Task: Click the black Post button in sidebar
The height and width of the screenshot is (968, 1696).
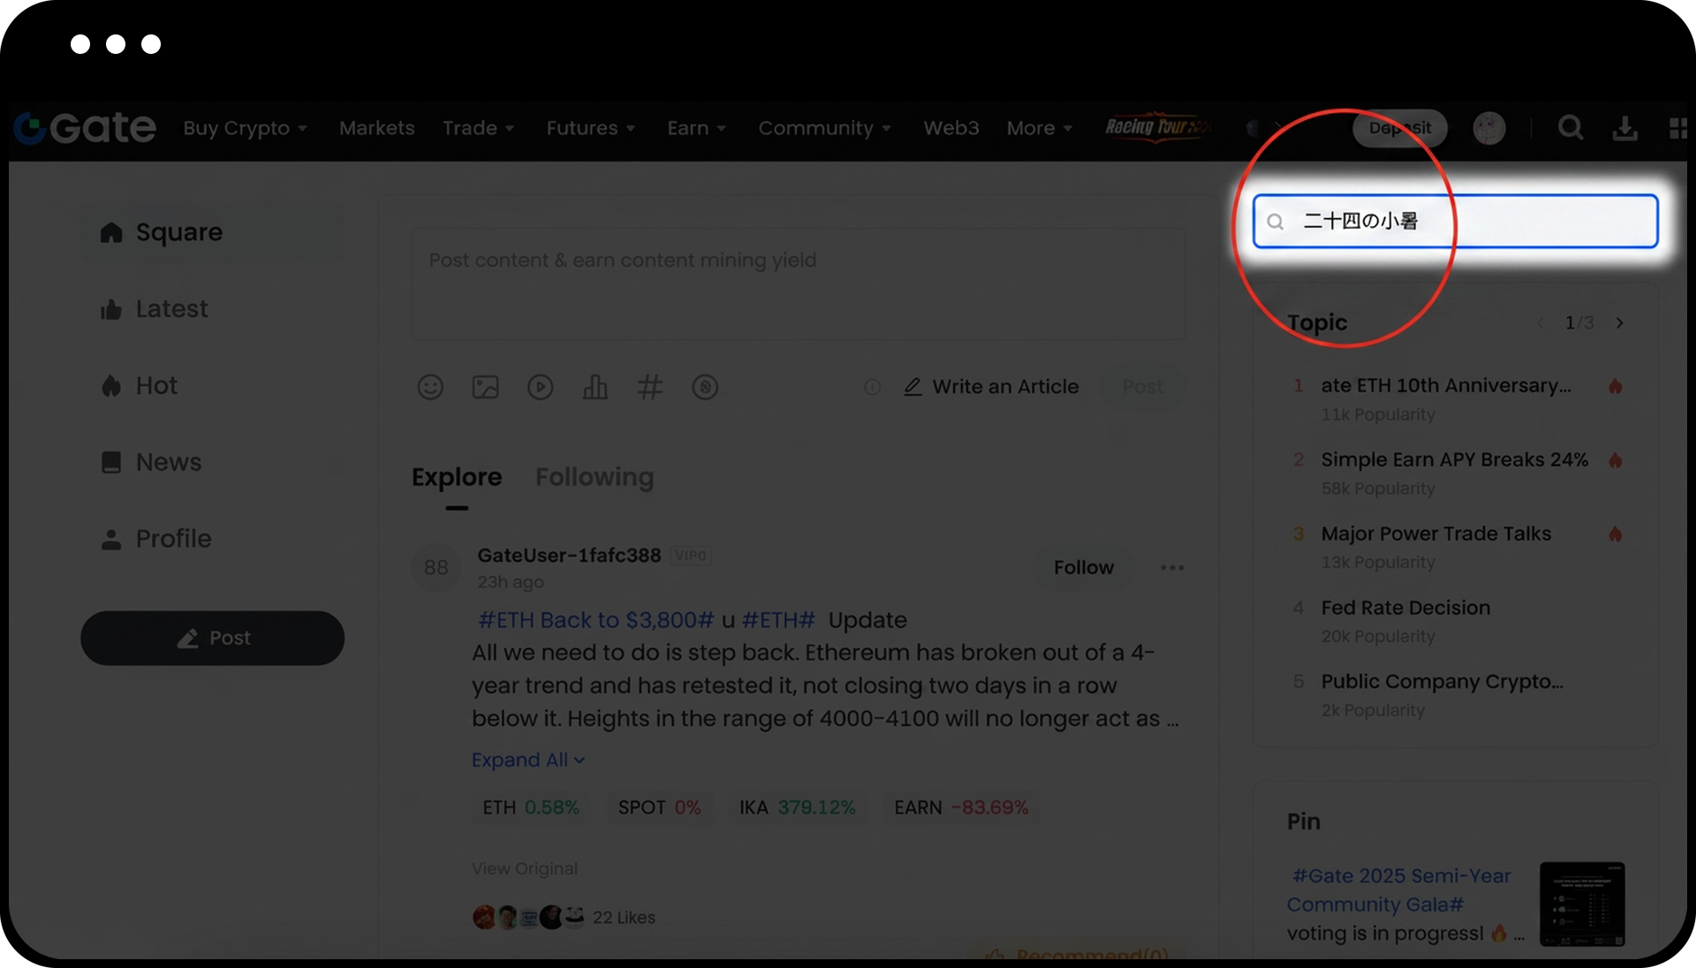Action: pyautogui.click(x=212, y=638)
